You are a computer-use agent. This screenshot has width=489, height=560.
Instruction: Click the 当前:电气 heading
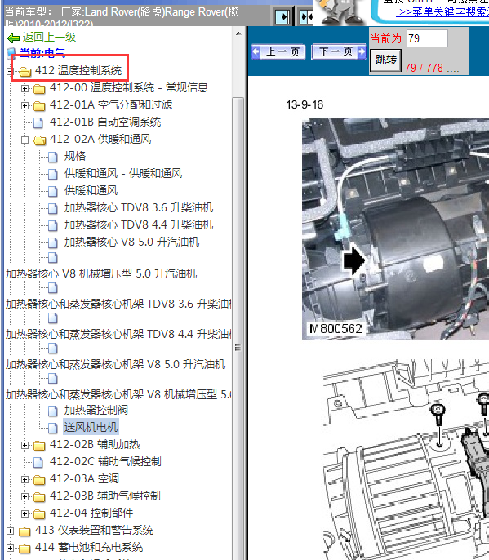coord(42,53)
